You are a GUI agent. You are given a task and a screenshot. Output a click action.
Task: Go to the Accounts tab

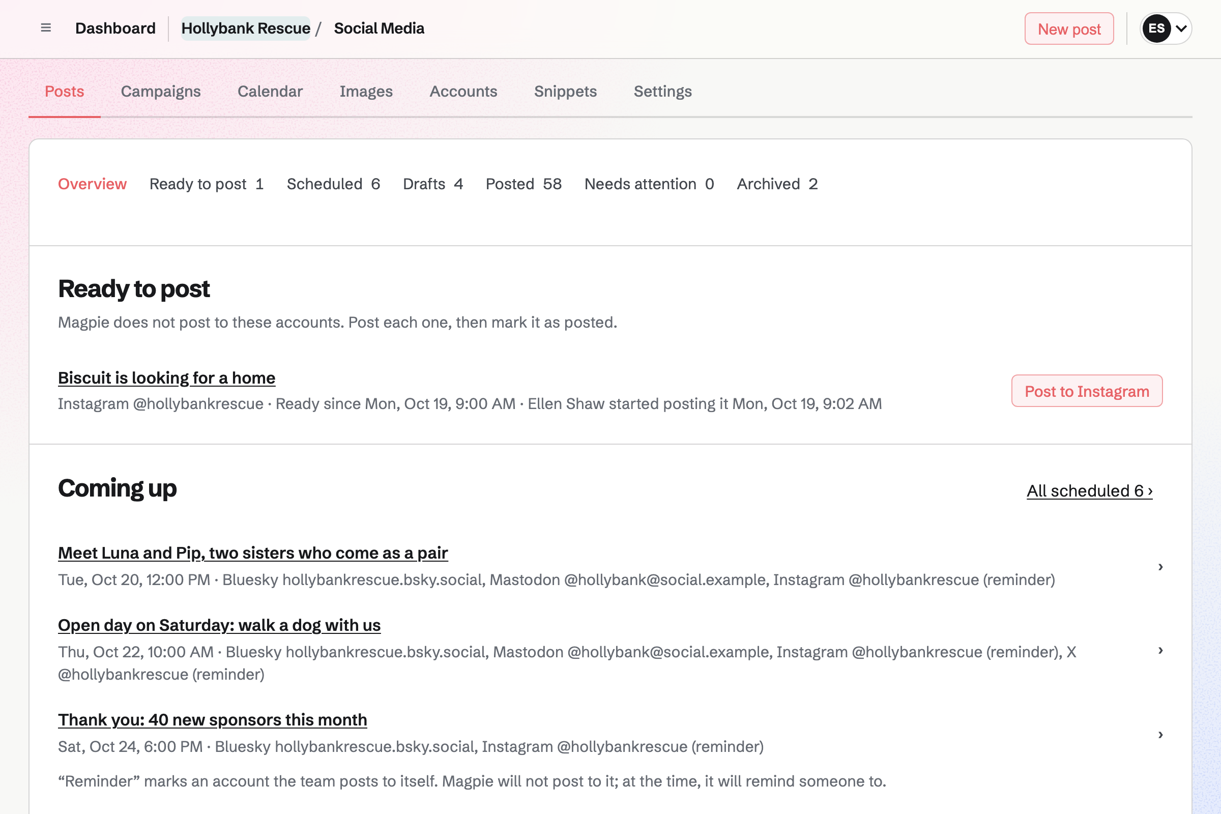point(463,92)
